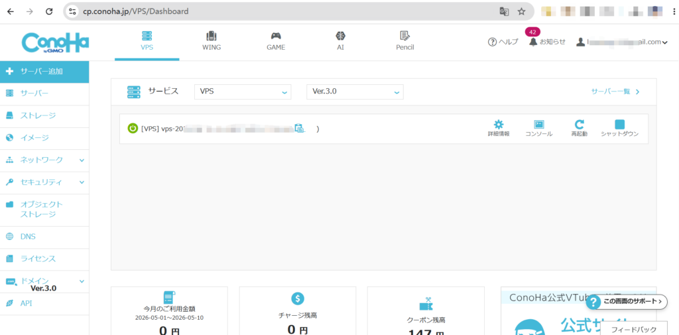Click the ライセンス document icon

9,259
